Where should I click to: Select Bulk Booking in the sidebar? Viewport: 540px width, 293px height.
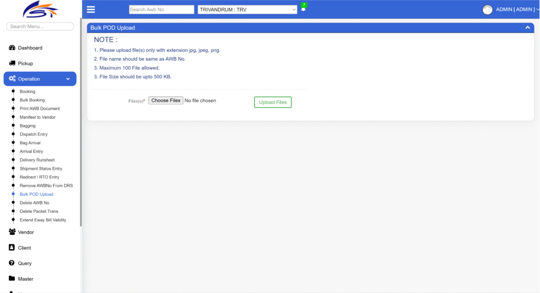[32, 100]
